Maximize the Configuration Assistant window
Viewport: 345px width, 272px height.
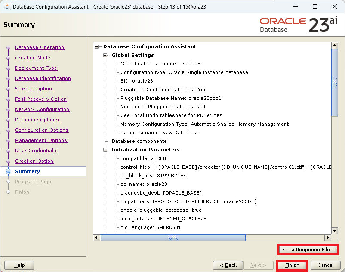click(x=315, y=6)
